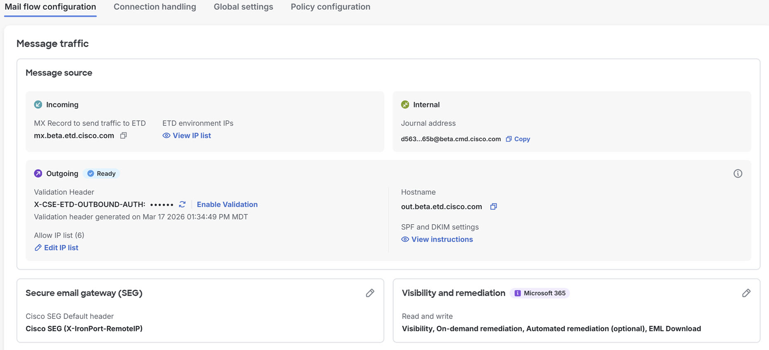Open the Outgoing section info icon

738,173
